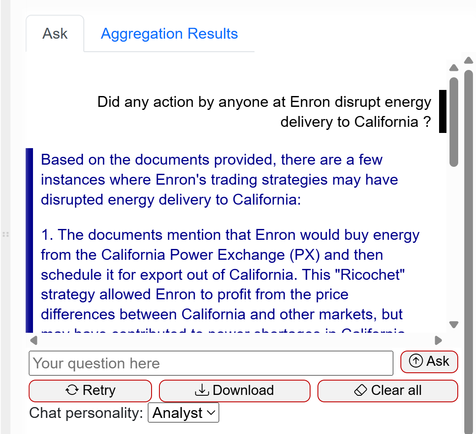
Task: Click the chat scroll-down arrow
Action: click(x=454, y=325)
